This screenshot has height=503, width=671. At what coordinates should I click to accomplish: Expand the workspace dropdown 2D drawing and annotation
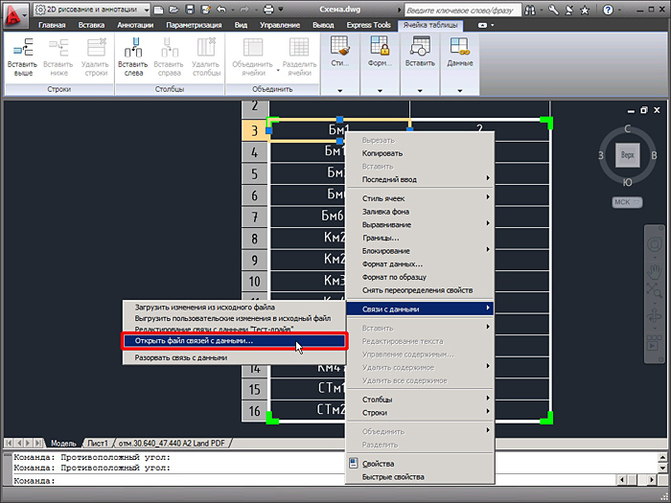click(147, 10)
